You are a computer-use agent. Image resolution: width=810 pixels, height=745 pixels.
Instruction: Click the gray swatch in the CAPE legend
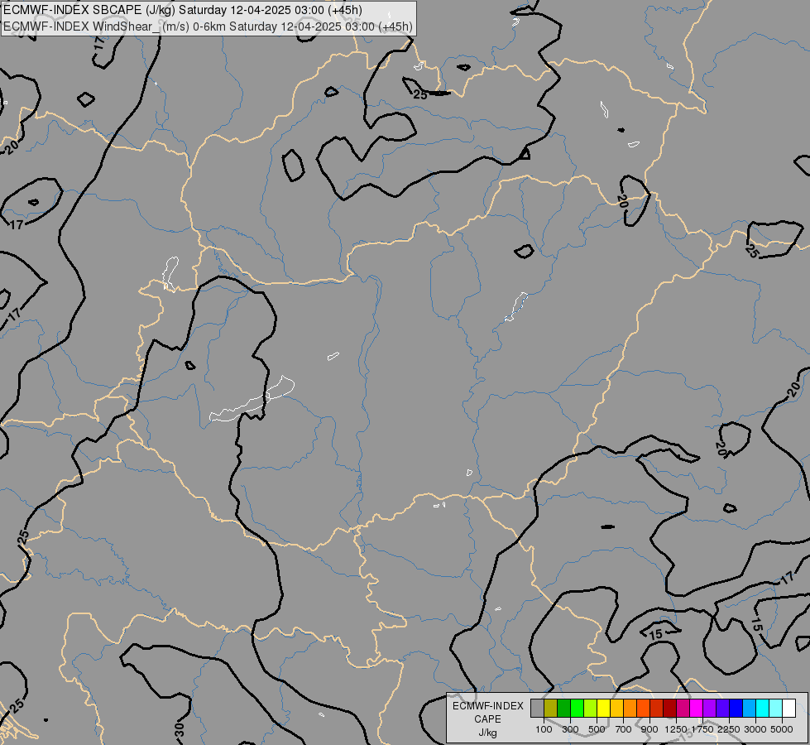[537, 709]
